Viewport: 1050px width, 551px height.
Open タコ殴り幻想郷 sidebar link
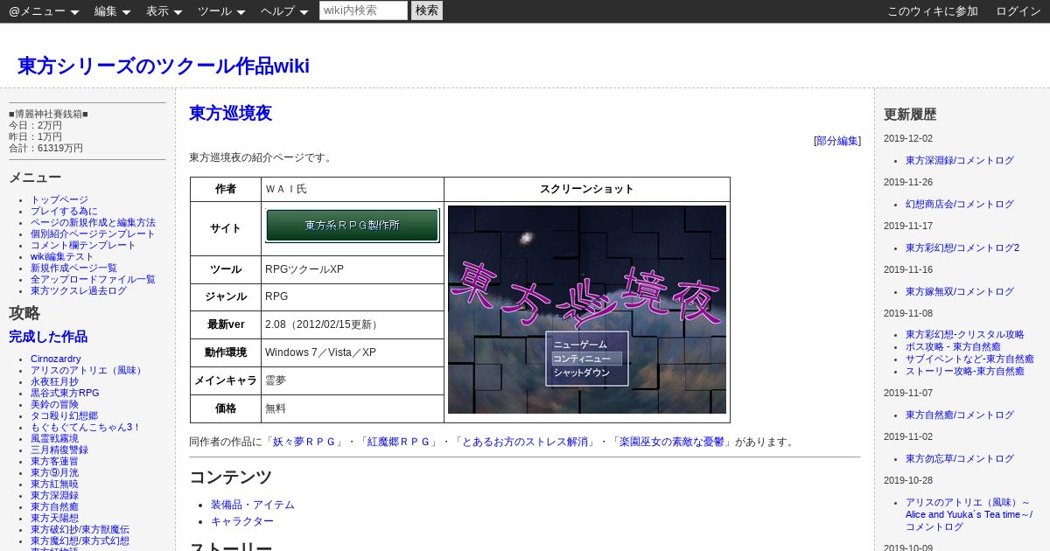[64, 415]
